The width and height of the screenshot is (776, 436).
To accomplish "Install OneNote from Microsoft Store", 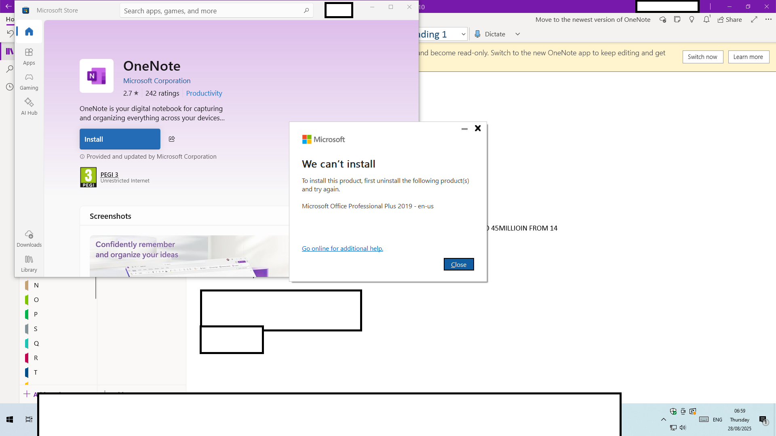I will (x=120, y=139).
